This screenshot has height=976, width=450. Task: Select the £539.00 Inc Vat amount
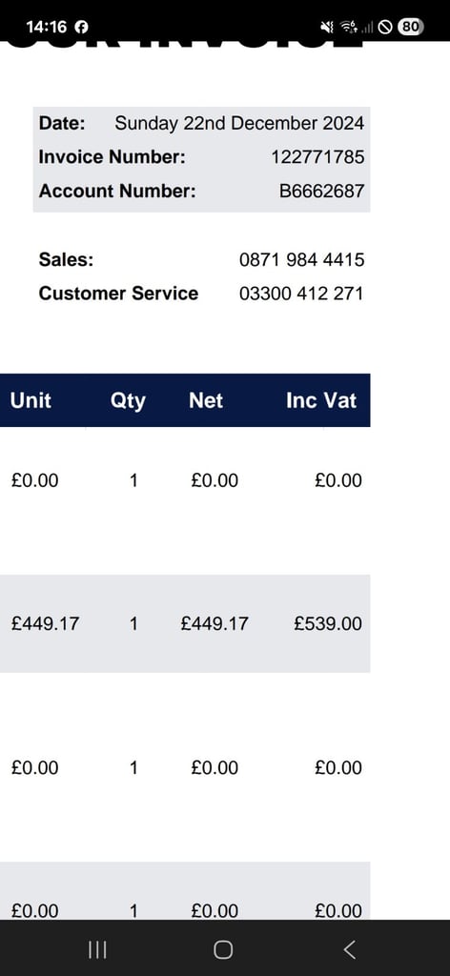pyautogui.click(x=328, y=623)
